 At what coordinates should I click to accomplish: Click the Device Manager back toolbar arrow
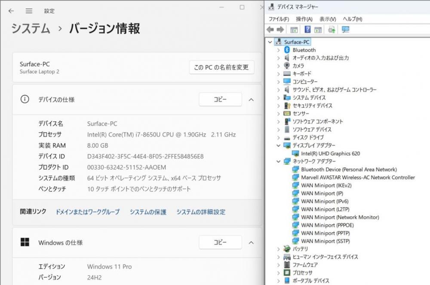(x=270, y=30)
